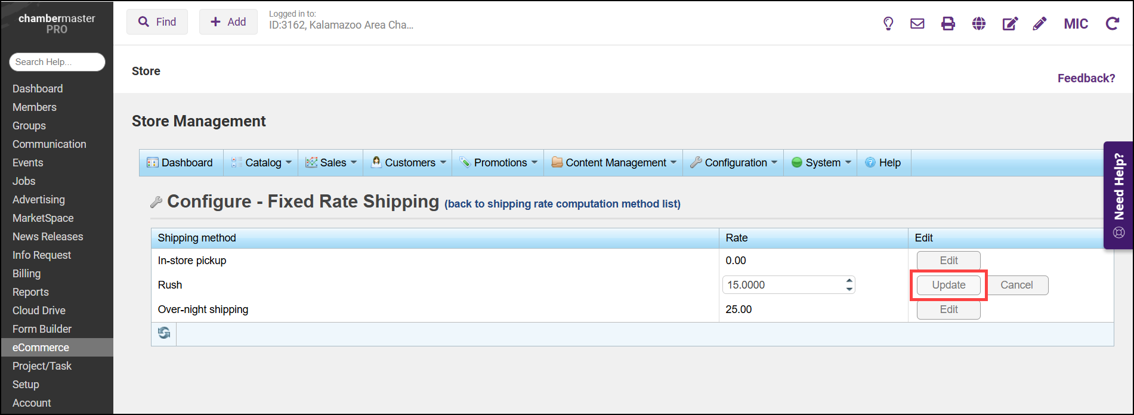
Task: Open the Promotions menu
Action: point(500,163)
